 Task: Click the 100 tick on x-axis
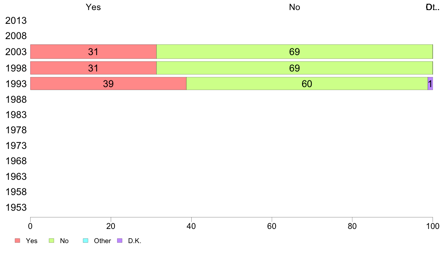(433, 226)
